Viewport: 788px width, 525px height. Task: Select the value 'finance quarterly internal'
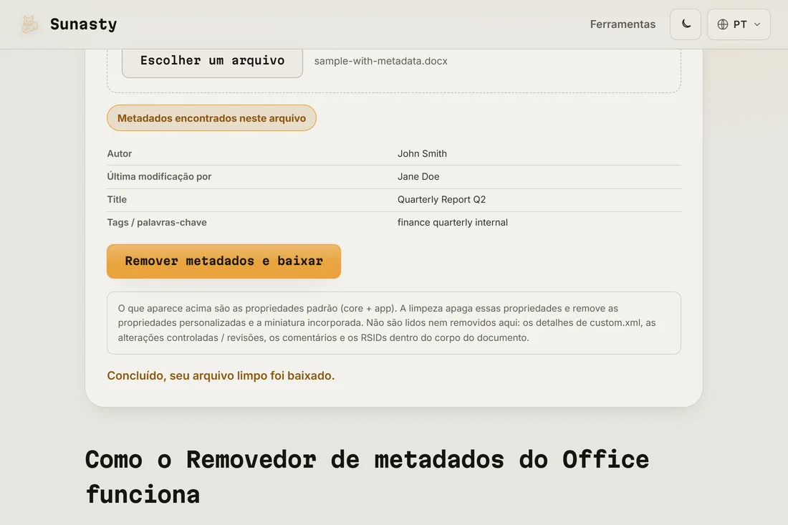pyautogui.click(x=453, y=223)
